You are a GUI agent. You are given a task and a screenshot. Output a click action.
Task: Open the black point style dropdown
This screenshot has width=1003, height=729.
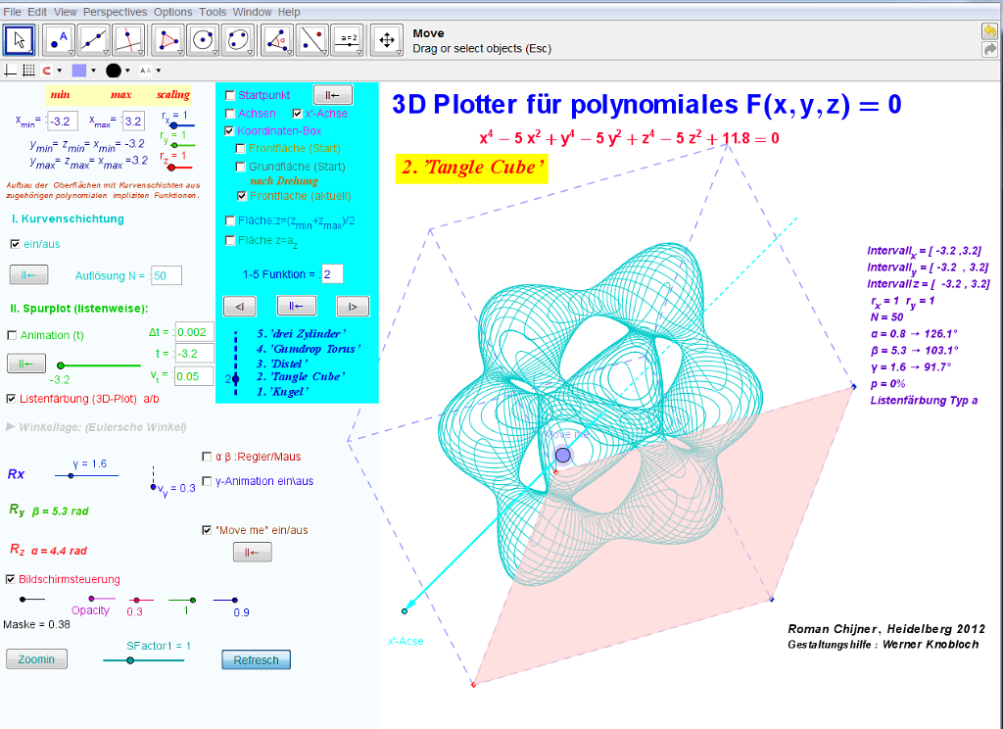(119, 71)
